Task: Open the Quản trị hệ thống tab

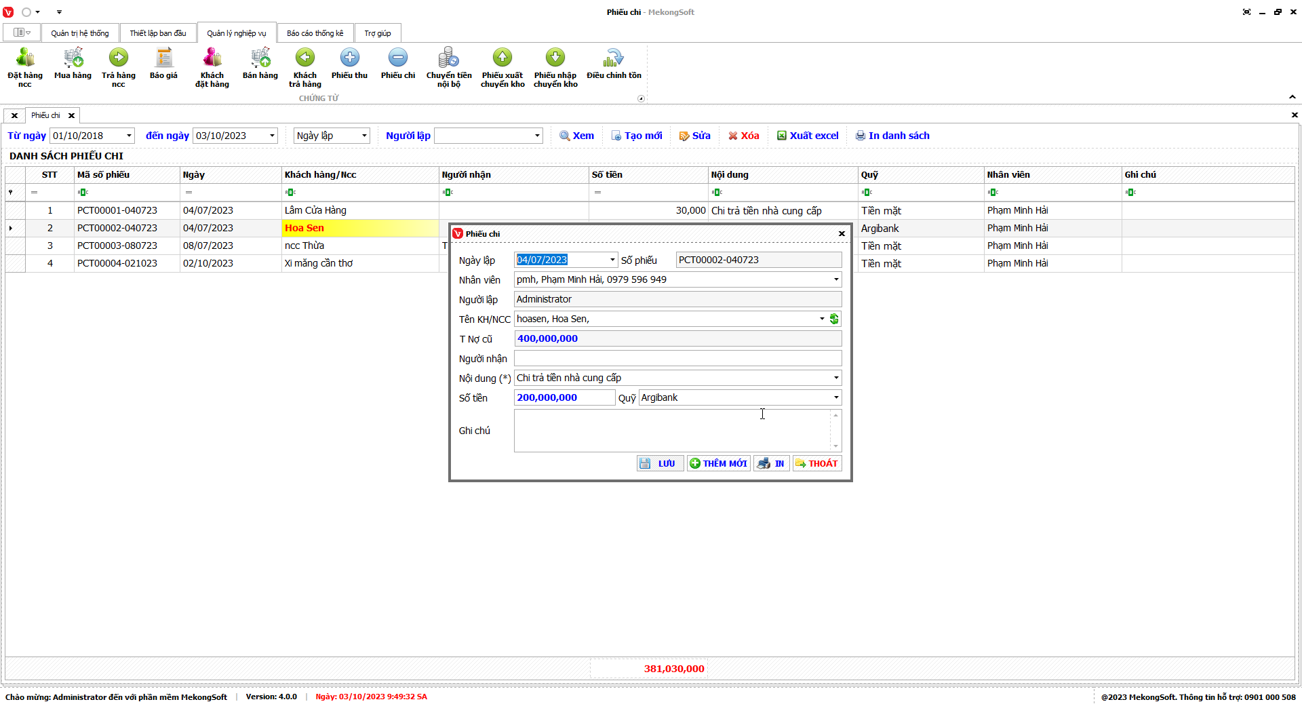Action: tap(79, 33)
